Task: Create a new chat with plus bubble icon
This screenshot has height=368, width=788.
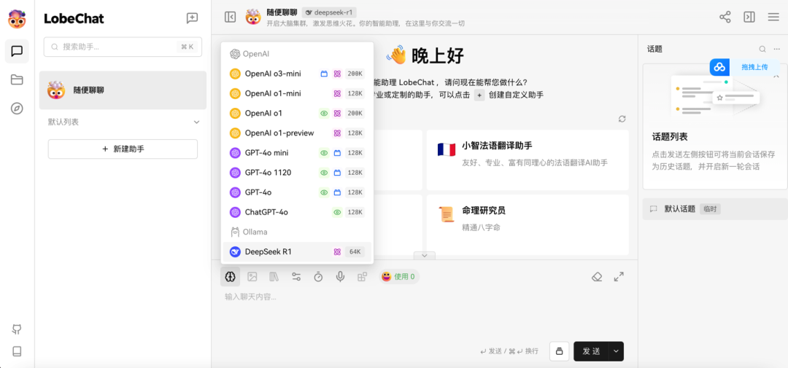Action: click(x=192, y=18)
